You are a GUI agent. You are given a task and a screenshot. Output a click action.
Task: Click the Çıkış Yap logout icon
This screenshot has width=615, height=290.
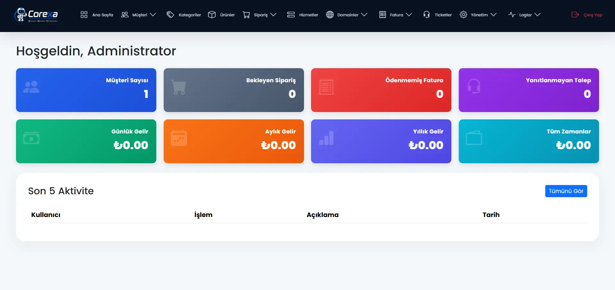[575, 15]
